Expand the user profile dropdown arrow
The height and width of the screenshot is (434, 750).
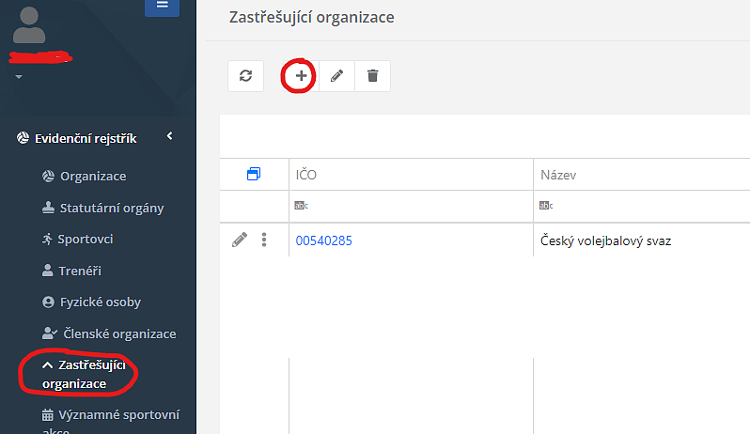click(x=18, y=77)
